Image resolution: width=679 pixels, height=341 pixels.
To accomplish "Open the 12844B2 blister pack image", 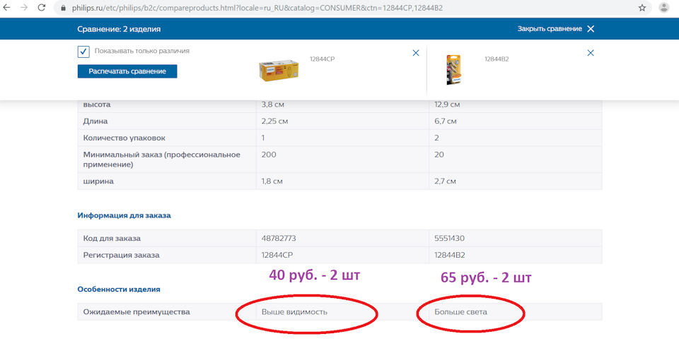I will click(454, 70).
